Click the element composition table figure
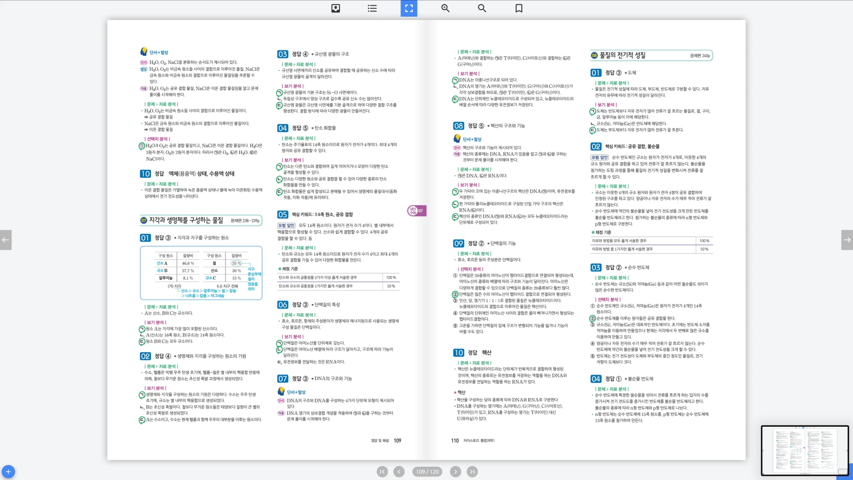Image resolution: width=853 pixels, height=480 pixels. click(201, 273)
